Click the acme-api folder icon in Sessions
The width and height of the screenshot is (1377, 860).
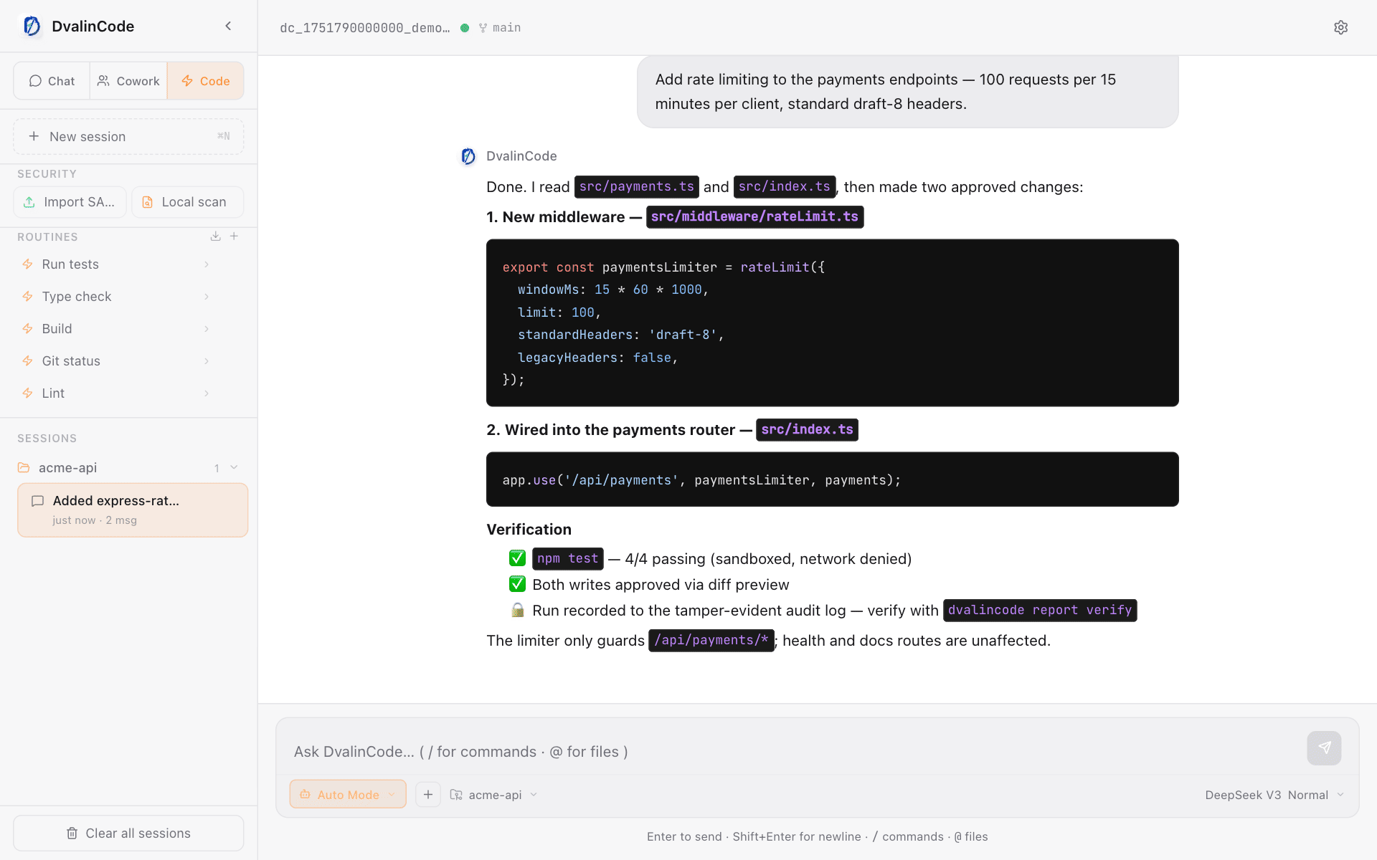coord(24,468)
